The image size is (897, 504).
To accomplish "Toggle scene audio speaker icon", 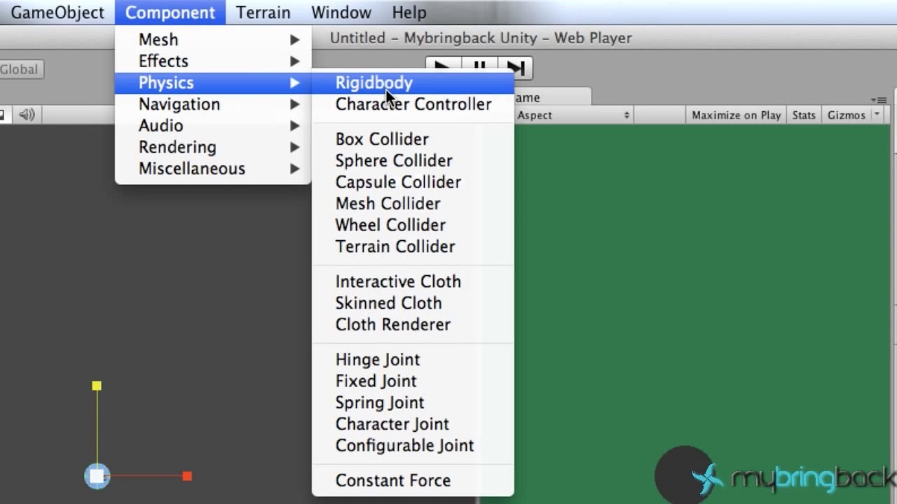I will [27, 115].
